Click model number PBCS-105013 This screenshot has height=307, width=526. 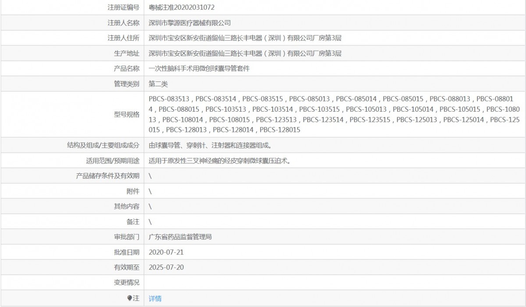click(366, 109)
